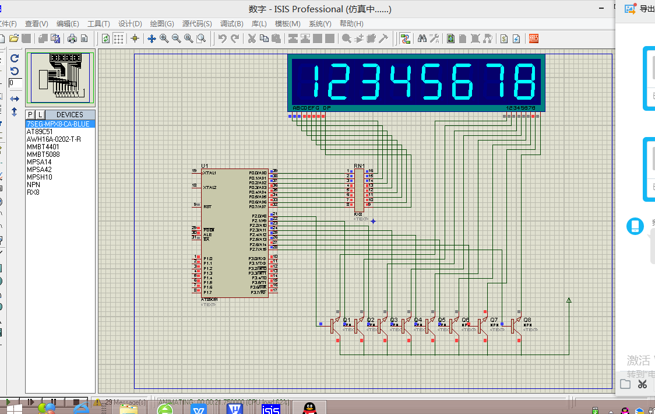Open the 调试(B) menu

tap(232, 24)
